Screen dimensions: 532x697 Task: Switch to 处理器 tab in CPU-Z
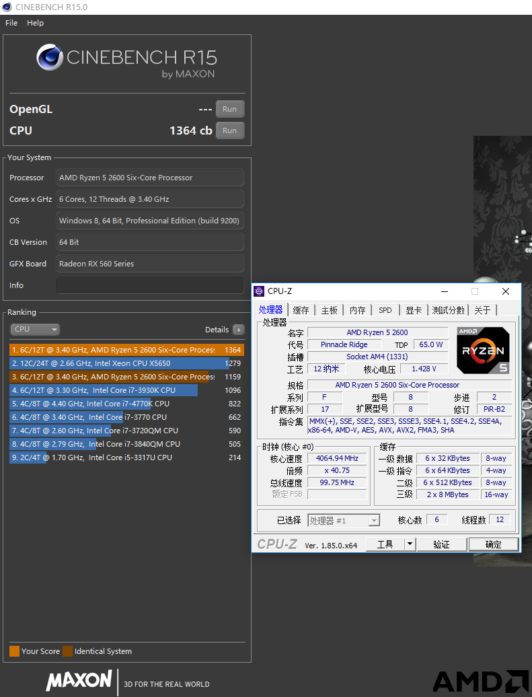click(x=270, y=310)
